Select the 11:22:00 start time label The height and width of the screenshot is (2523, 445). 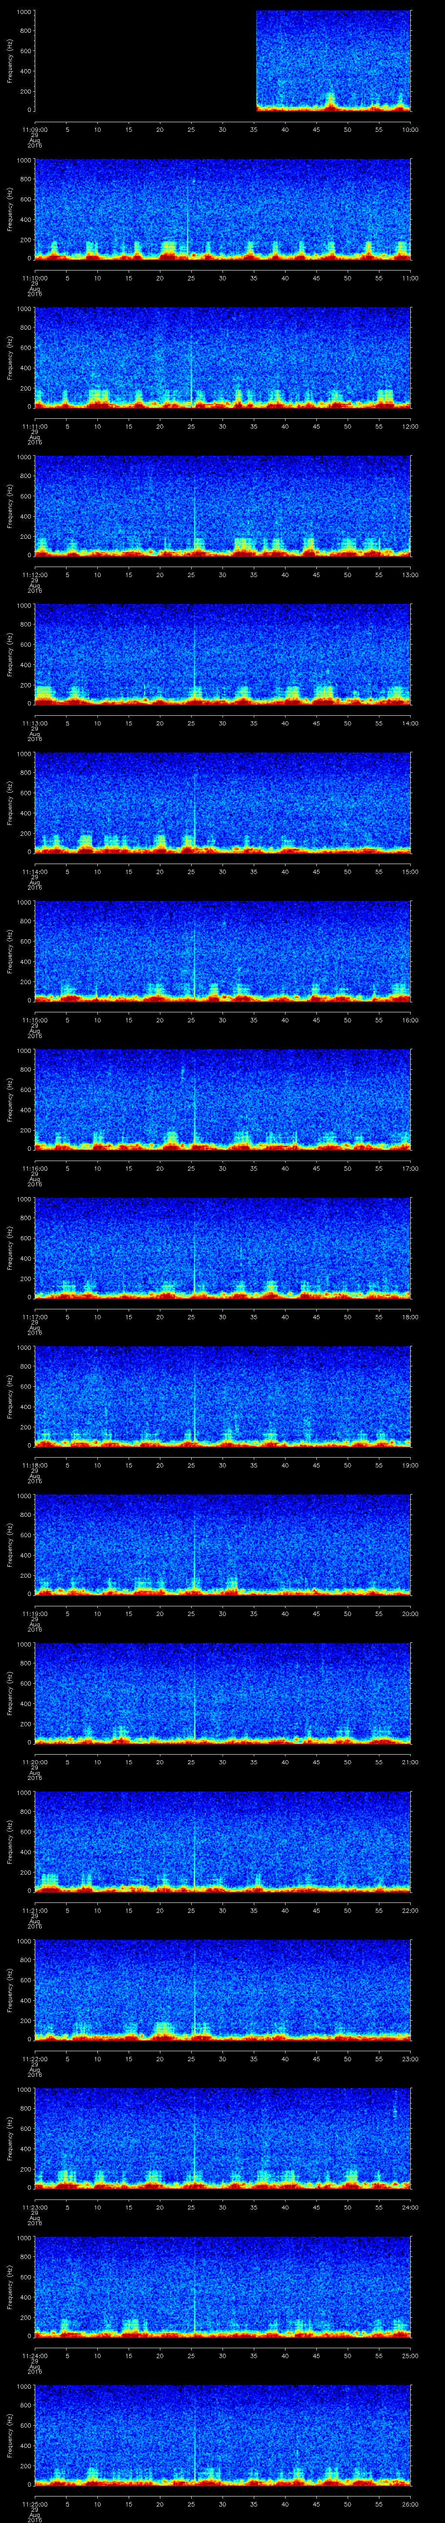click(34, 2058)
